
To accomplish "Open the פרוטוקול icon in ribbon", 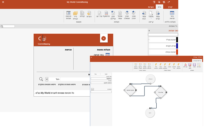I will (x=106, y=15).
